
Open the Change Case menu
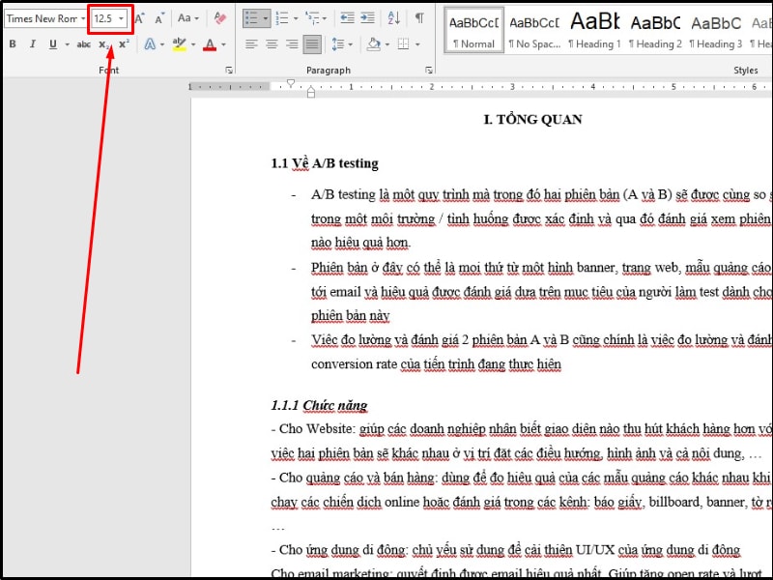(x=187, y=18)
